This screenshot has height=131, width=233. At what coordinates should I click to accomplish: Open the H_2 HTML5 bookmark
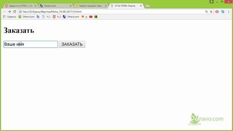57,17
